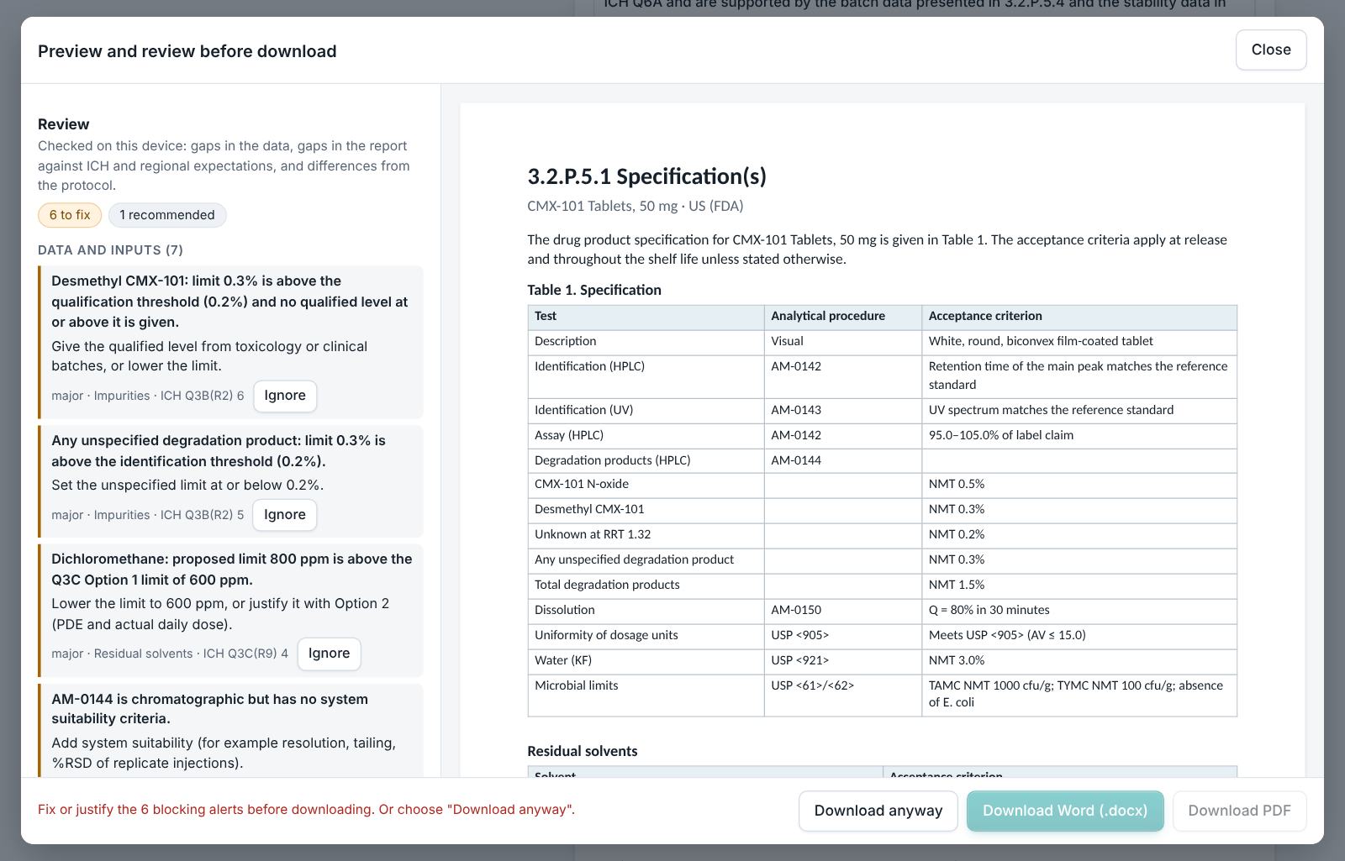
Task: Click the Download anyway button
Action: [x=878, y=811]
